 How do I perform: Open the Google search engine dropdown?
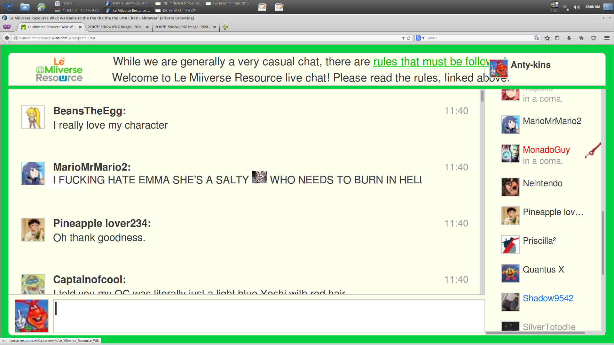(420, 38)
